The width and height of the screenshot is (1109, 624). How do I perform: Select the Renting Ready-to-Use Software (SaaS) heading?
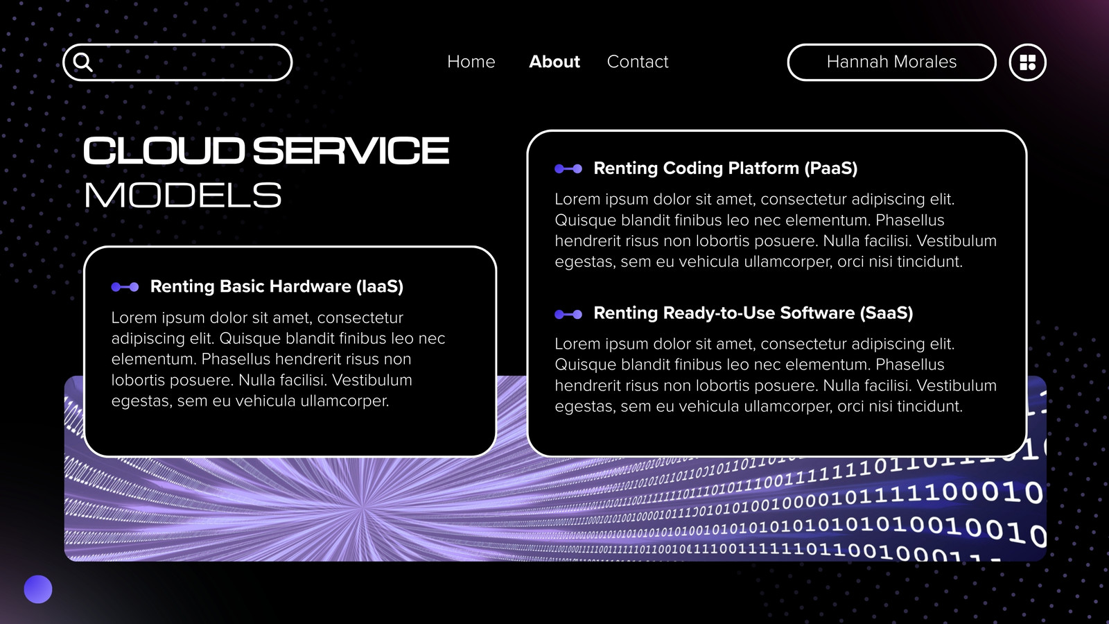pos(753,313)
